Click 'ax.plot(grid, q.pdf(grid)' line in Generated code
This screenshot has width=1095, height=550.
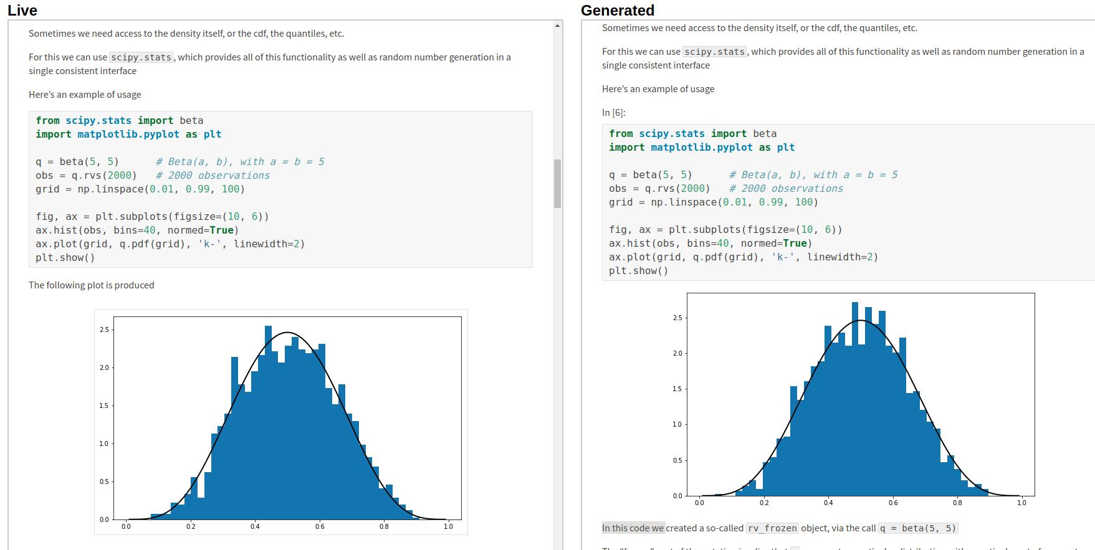pyautogui.click(x=744, y=257)
